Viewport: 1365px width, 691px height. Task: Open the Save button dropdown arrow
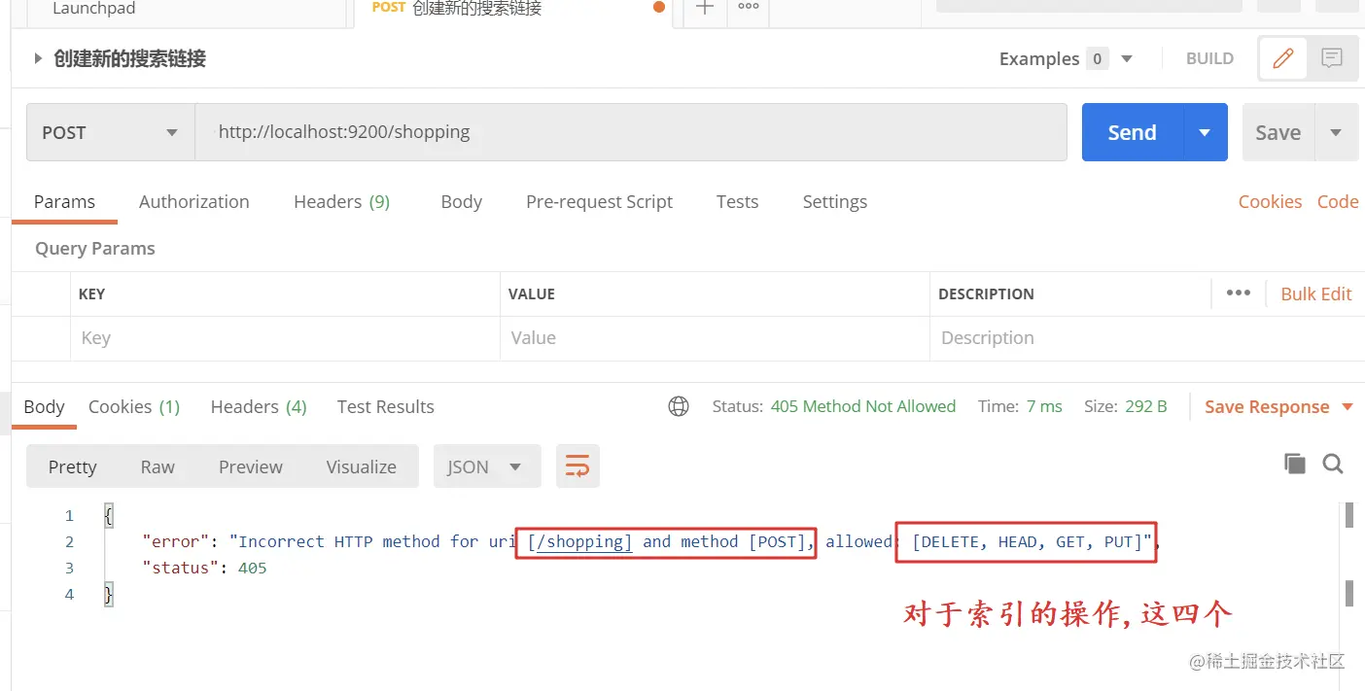pyautogui.click(x=1336, y=132)
